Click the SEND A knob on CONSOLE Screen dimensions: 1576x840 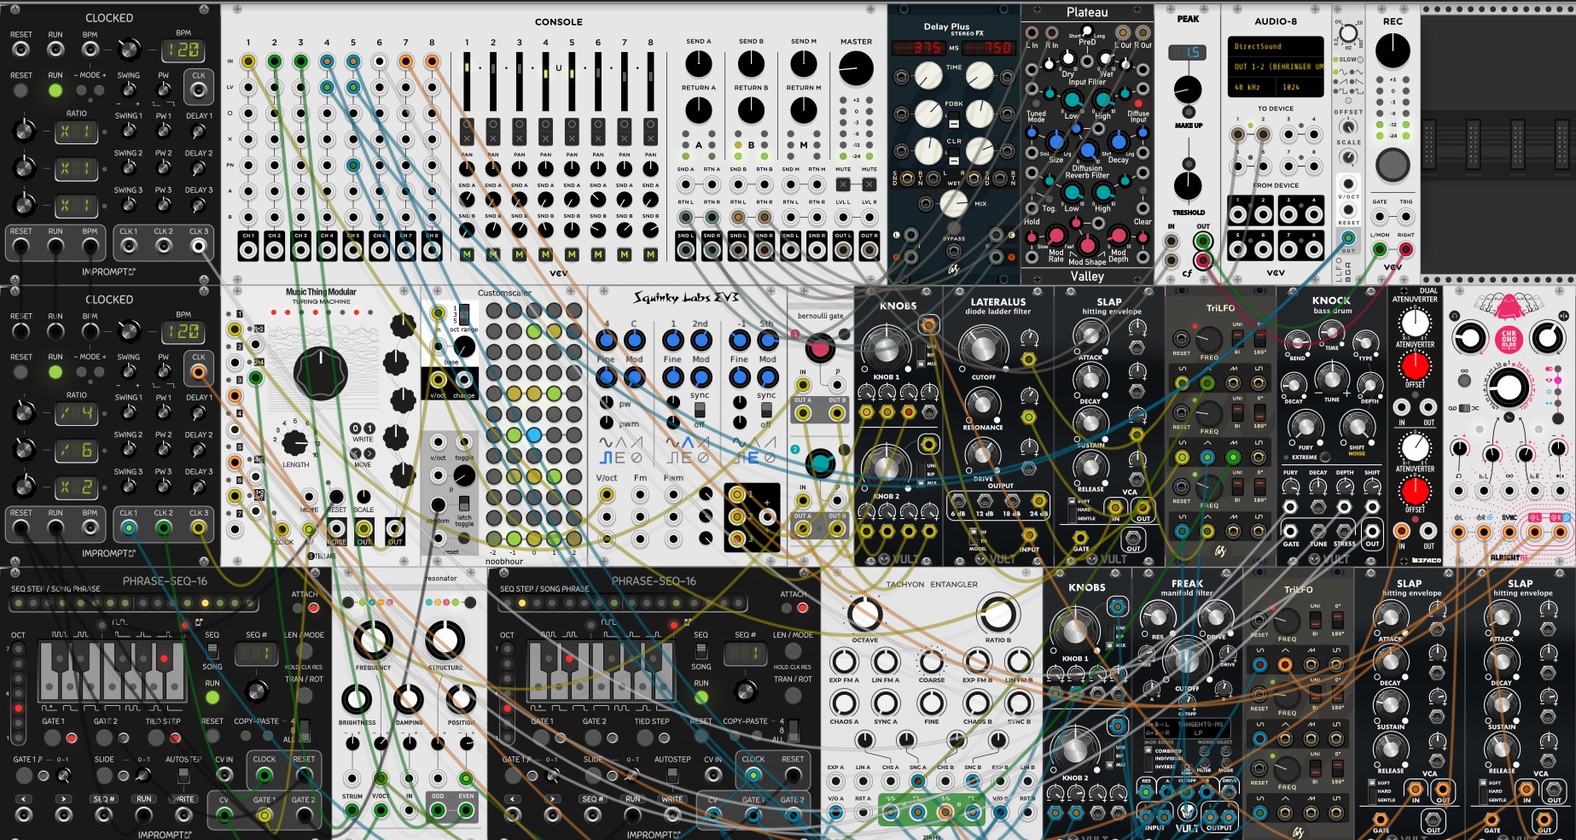coord(698,63)
